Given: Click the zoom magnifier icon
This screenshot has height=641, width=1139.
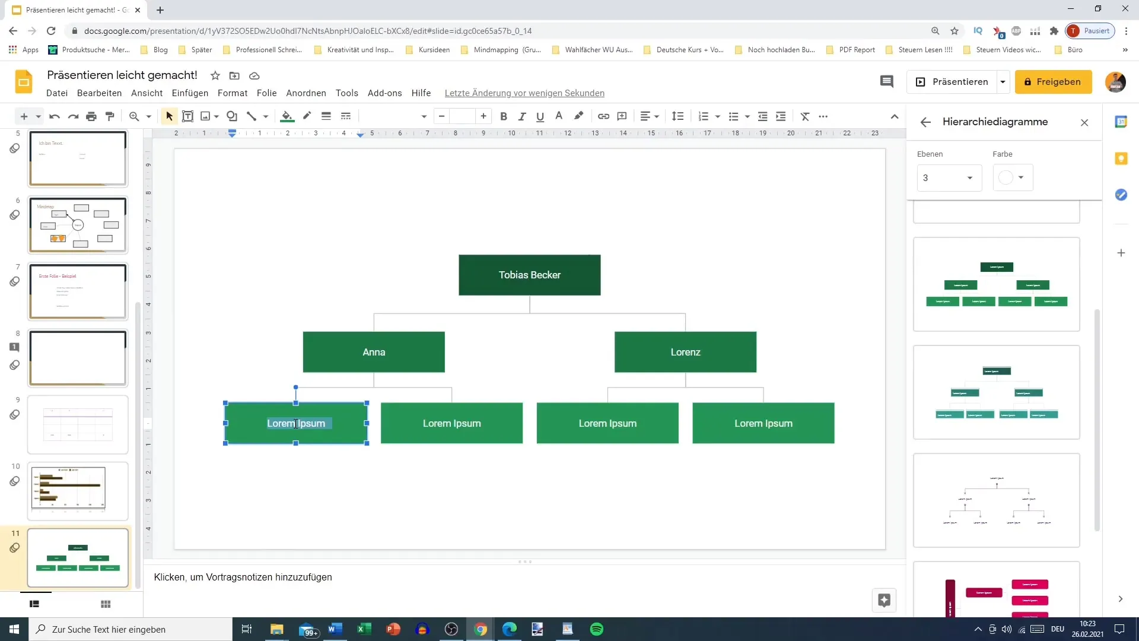Looking at the screenshot, I should 134,116.
